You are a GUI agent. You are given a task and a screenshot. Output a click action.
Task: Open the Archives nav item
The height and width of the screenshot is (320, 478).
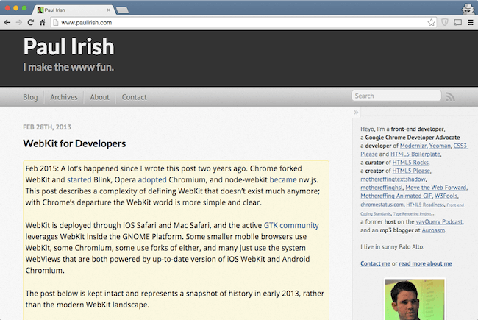click(x=64, y=97)
